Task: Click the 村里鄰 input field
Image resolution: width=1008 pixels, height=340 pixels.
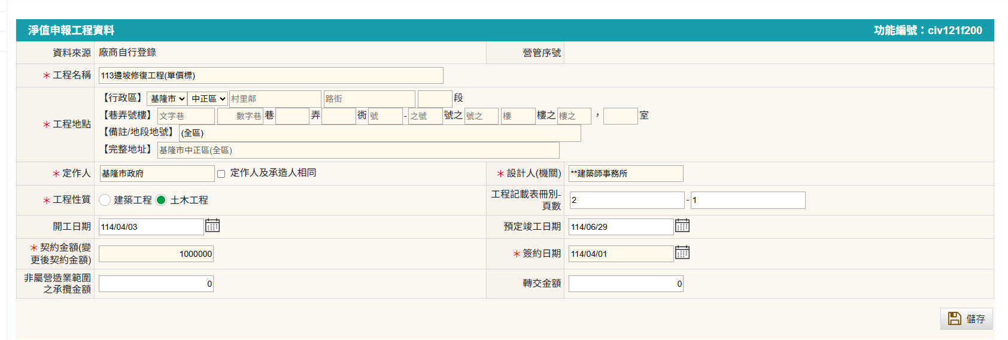Action: (x=275, y=99)
